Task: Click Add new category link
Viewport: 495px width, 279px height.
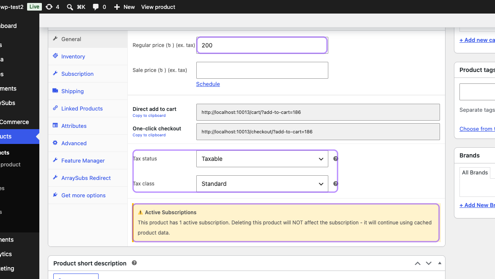Action: (477, 40)
